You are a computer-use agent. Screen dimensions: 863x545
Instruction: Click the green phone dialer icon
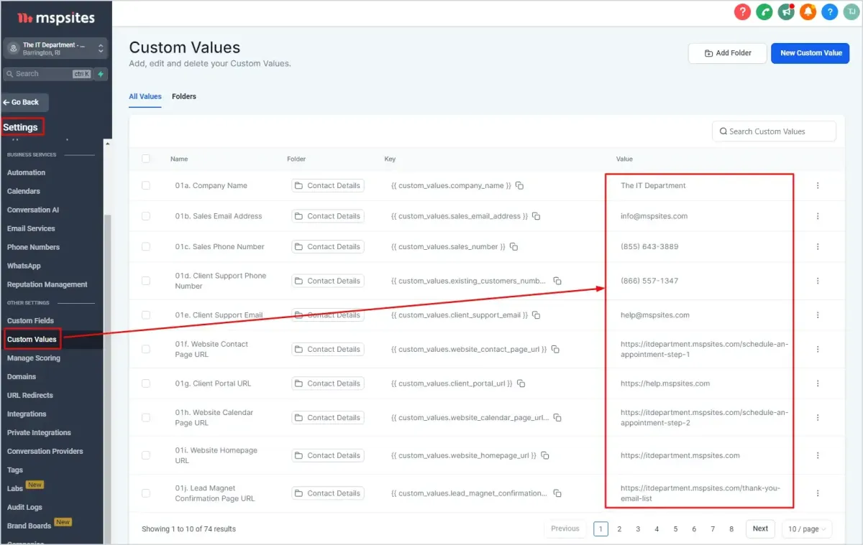(x=764, y=12)
